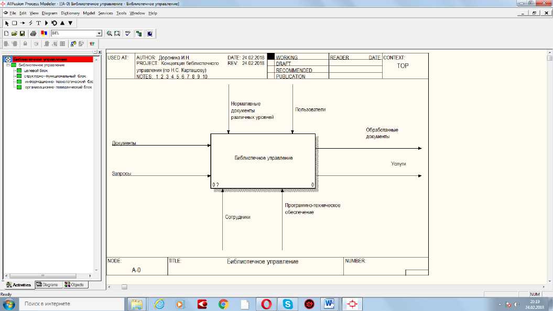Screen dimensions: 553x311
Task: Open the File menu
Action: click(x=13, y=14)
